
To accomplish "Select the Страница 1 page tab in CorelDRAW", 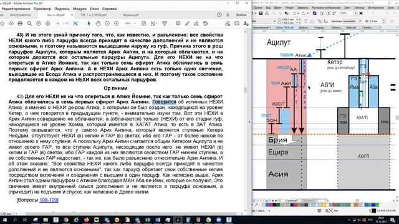I will (291, 200).
